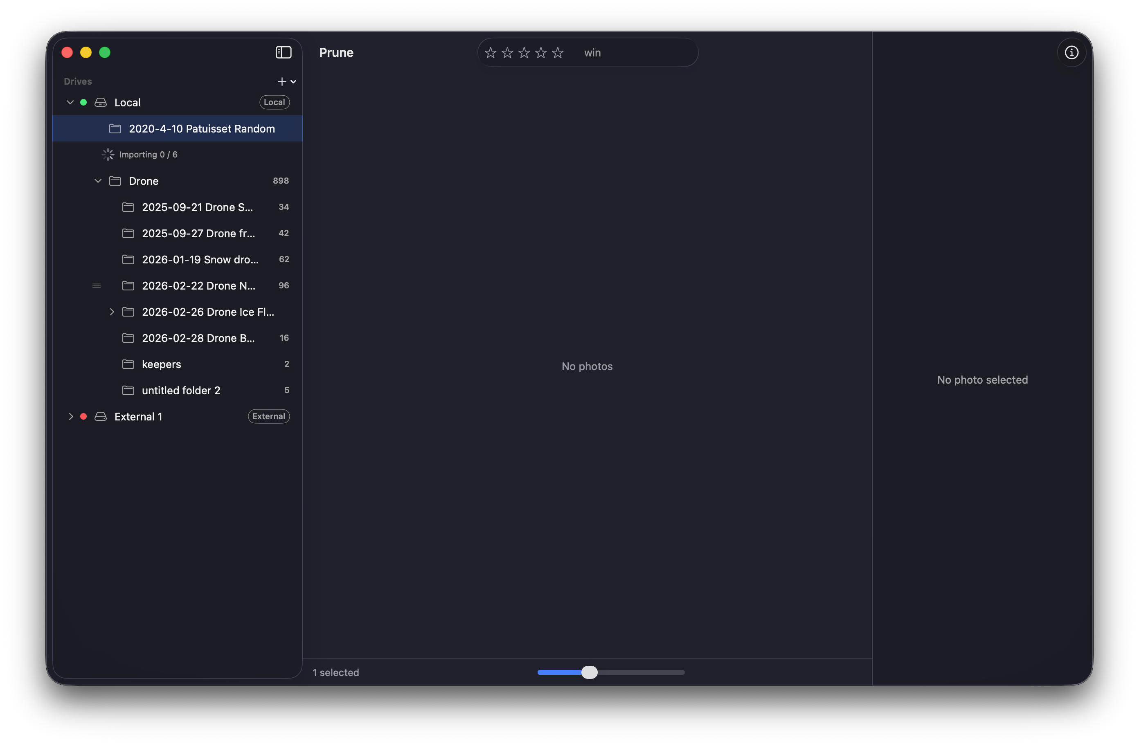Select the 2020-4-10 Patuisset Random folder
This screenshot has width=1139, height=746.
[x=178, y=128]
